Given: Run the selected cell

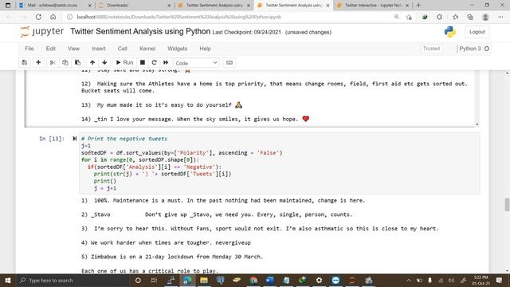Looking at the screenshot, I should coord(124,62).
